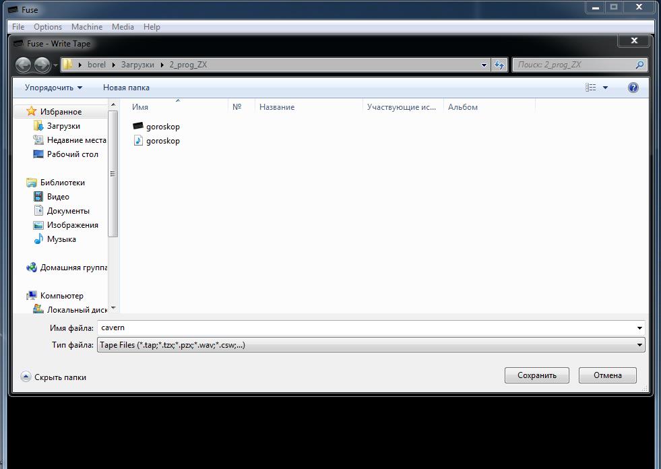Toggle Скрыть папки to hide folders pane

[x=54, y=377]
